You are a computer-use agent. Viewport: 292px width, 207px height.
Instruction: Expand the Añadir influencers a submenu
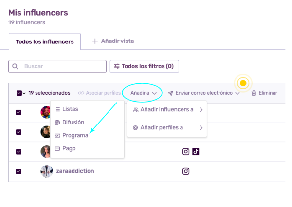click(x=167, y=109)
